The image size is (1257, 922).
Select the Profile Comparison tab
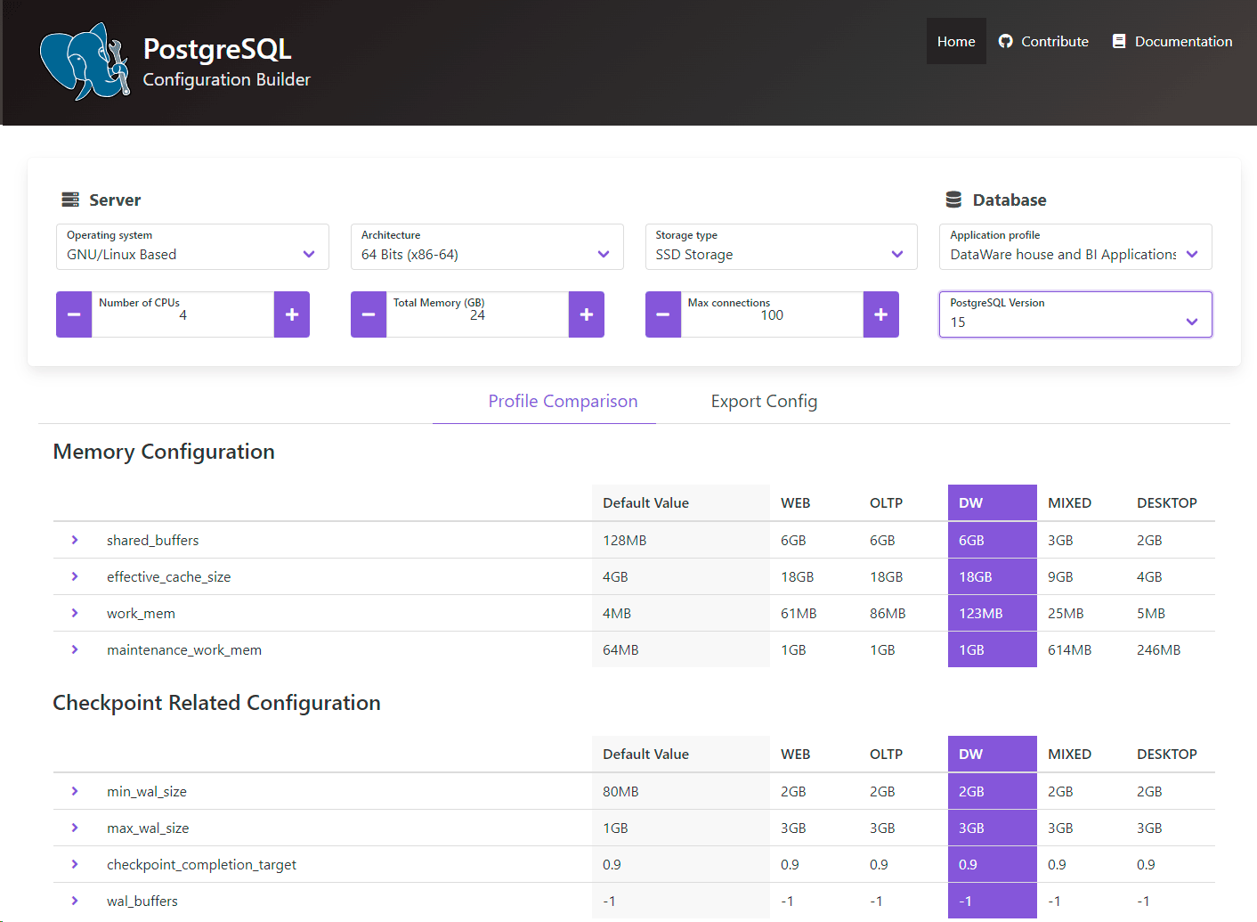tap(563, 402)
